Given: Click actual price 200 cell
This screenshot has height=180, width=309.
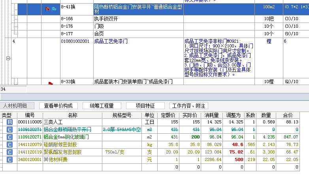Looking at the screenshot, I should [x=190, y=137].
